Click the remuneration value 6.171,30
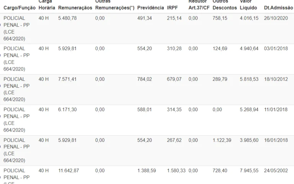The width and height of the screenshot is (294, 184). pyautogui.click(x=68, y=110)
